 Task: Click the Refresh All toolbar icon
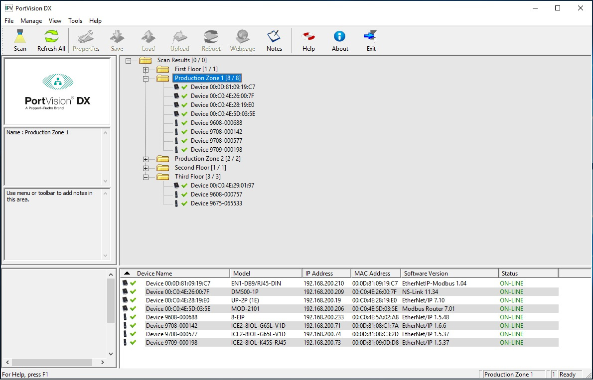click(x=51, y=37)
